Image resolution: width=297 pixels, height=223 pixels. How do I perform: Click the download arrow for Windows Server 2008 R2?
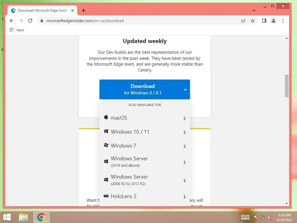(x=184, y=180)
